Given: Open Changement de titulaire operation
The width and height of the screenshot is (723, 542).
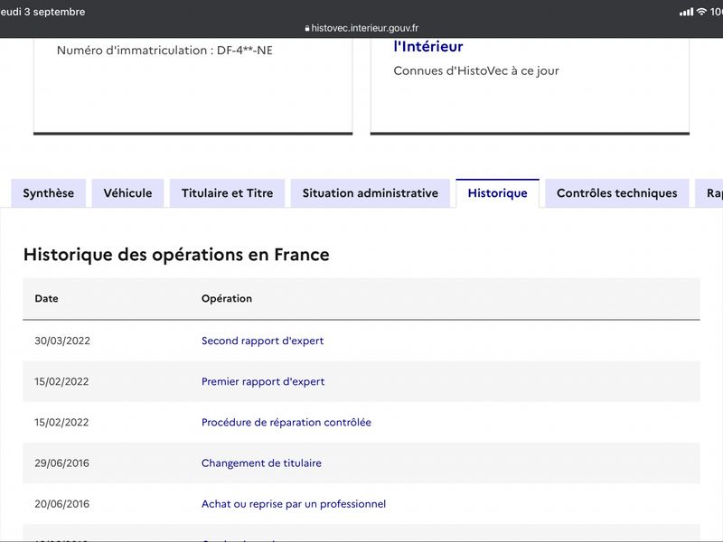Looking at the screenshot, I should (261, 463).
